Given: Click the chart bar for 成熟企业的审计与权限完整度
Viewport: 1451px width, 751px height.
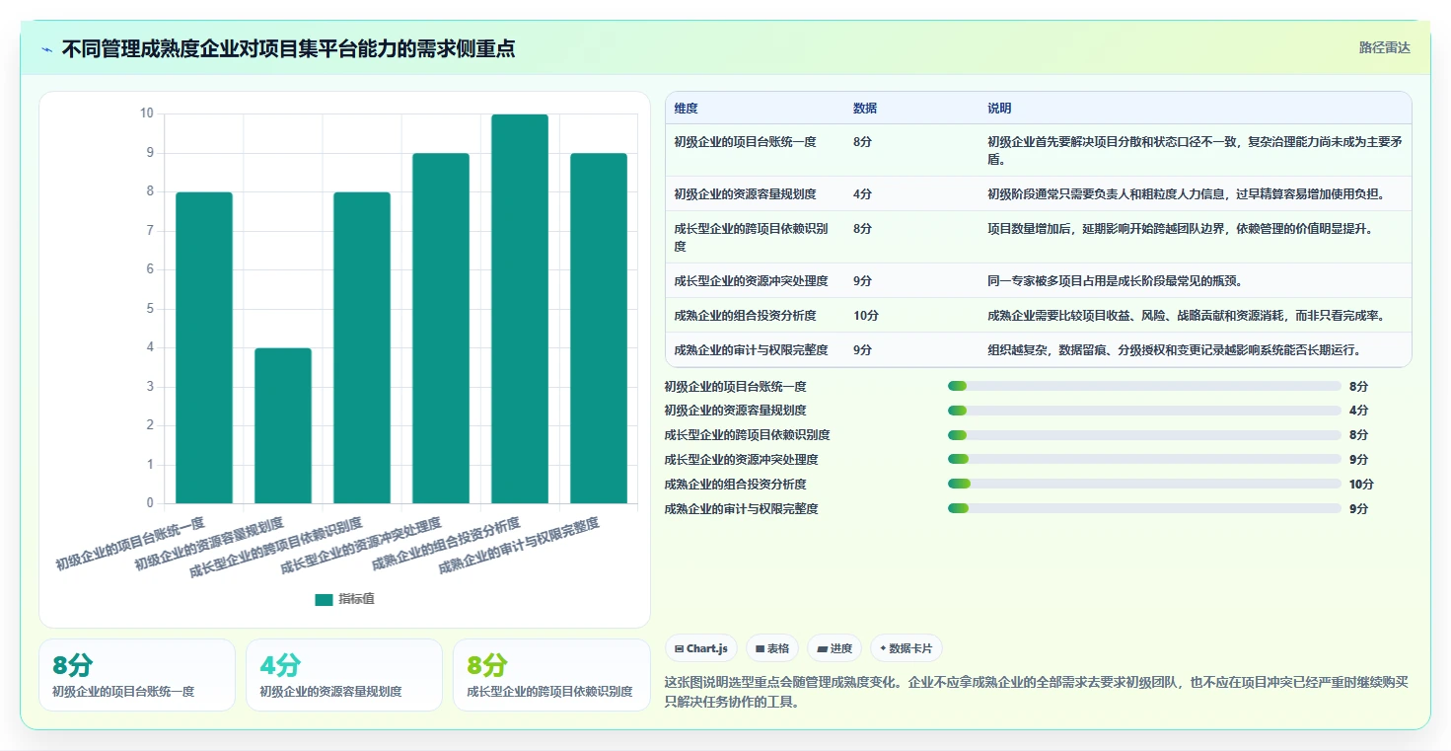Looking at the screenshot, I should (x=599, y=329).
